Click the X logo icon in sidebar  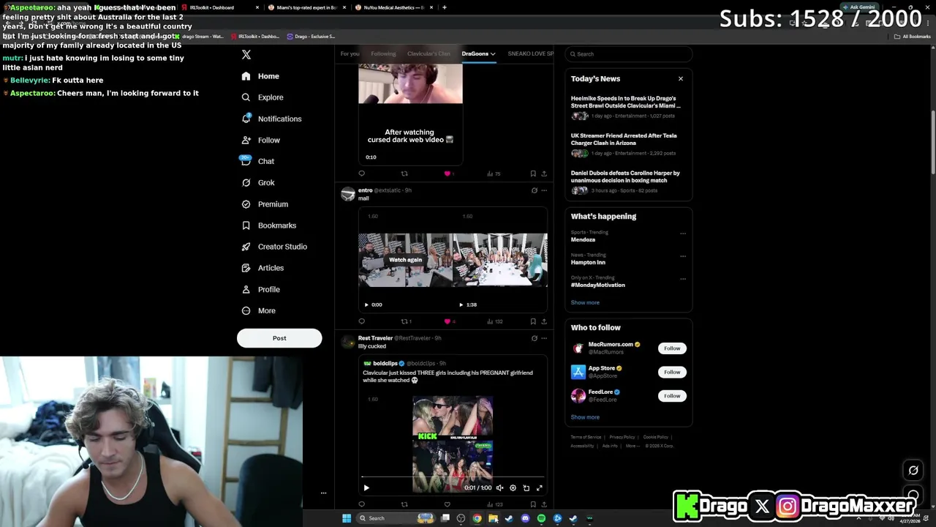246,55
